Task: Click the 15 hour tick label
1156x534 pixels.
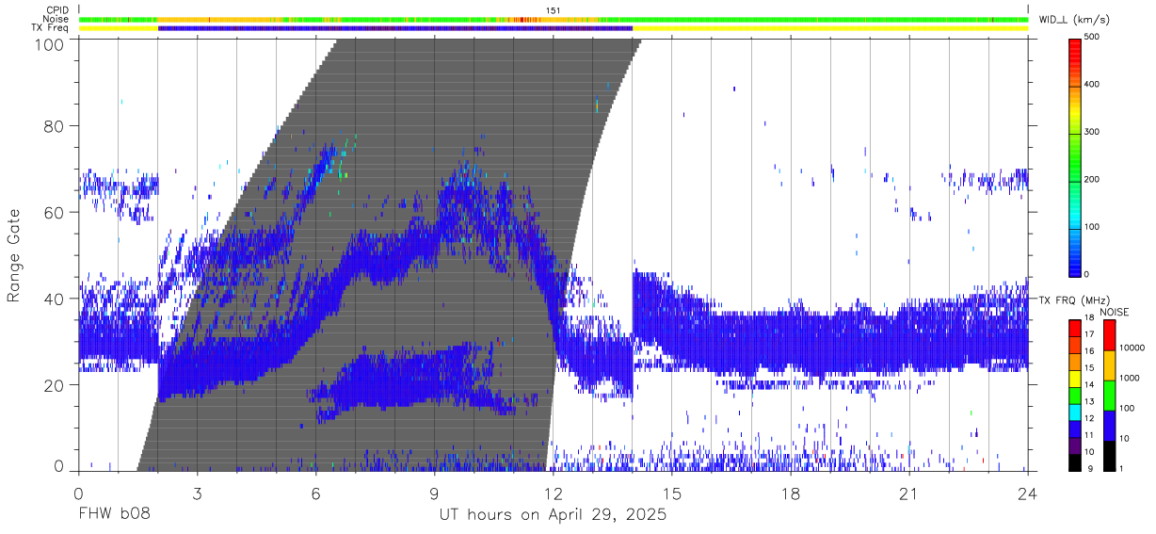Action: pos(672,494)
